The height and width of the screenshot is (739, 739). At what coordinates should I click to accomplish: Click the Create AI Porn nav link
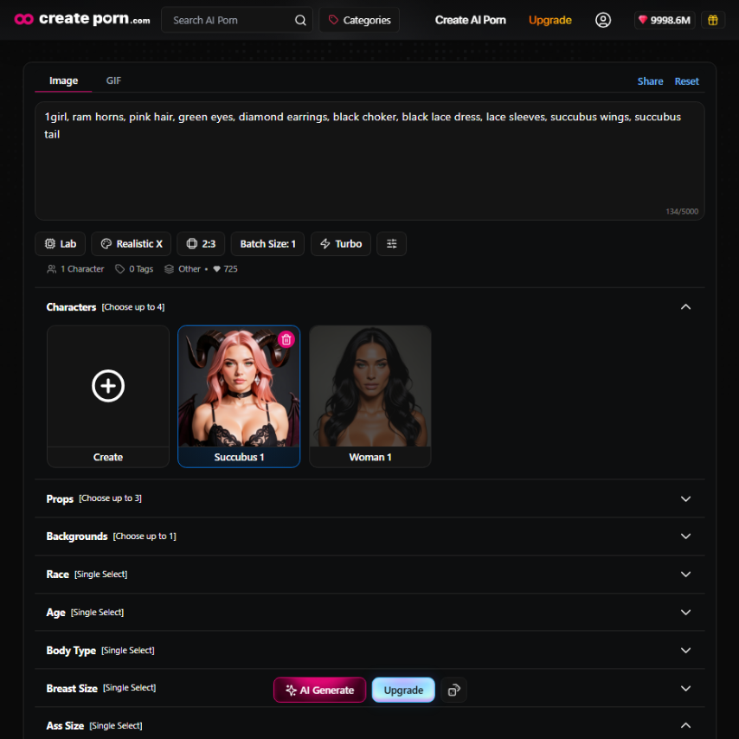click(x=471, y=20)
